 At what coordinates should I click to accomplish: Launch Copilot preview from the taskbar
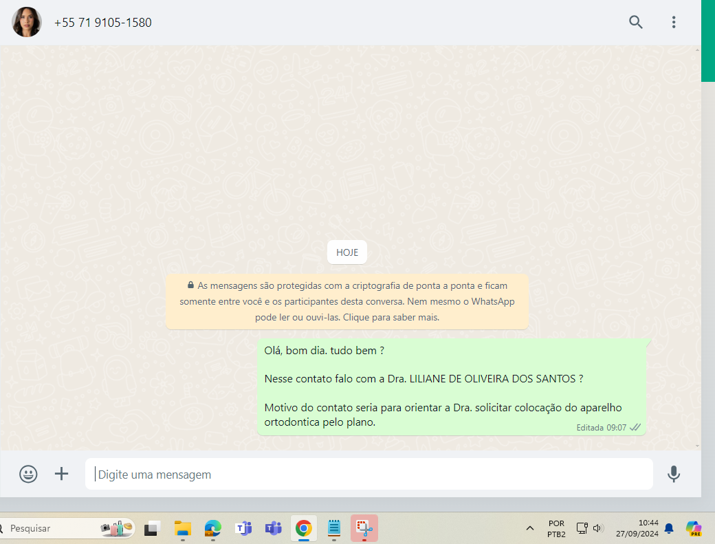[x=694, y=528]
